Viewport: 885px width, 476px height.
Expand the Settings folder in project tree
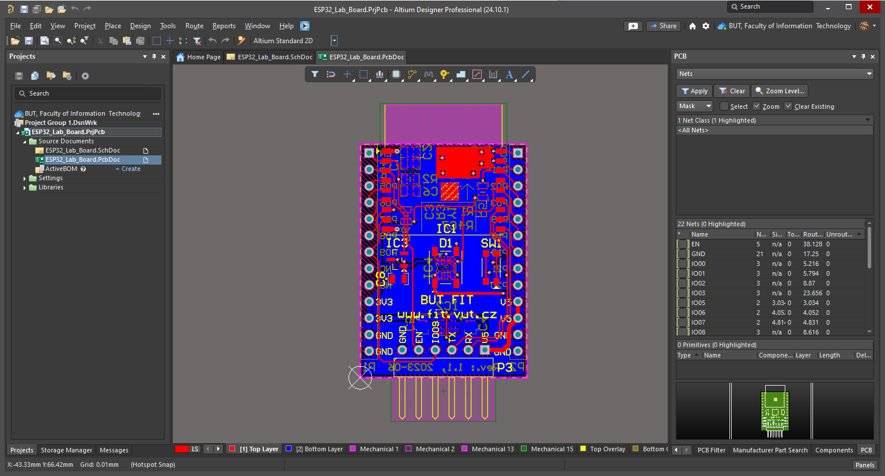tap(25, 178)
